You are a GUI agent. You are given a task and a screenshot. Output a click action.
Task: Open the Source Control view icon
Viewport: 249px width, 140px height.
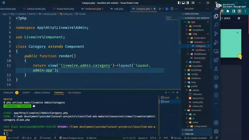click(x=216, y=34)
